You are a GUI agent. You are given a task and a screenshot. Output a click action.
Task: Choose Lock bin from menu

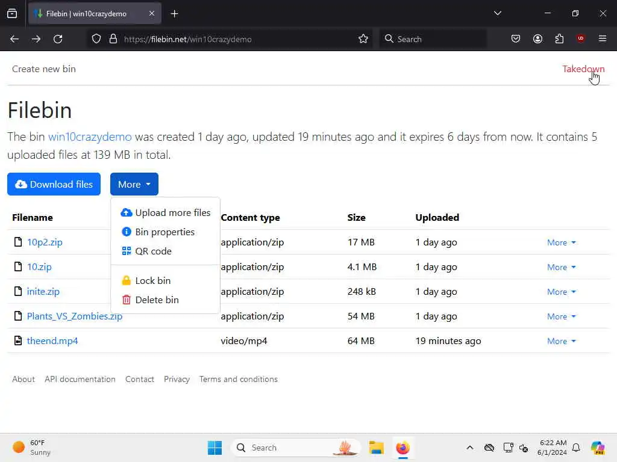[x=165, y=280]
